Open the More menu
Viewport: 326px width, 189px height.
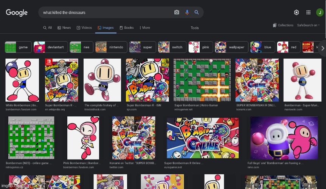145,28
